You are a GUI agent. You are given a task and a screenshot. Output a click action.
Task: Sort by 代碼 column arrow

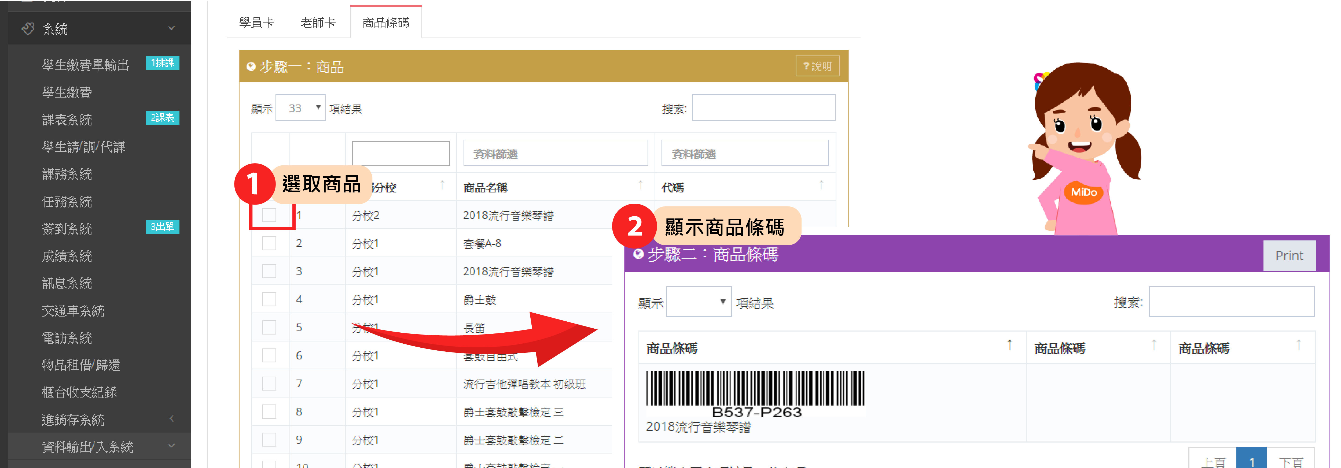tap(821, 185)
